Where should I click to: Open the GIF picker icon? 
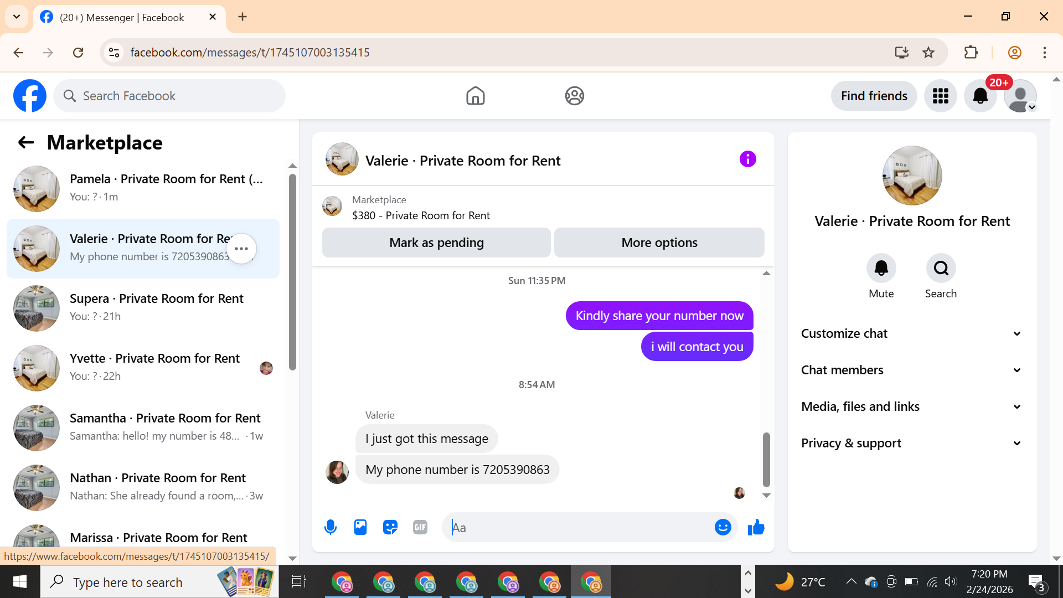[x=420, y=527]
